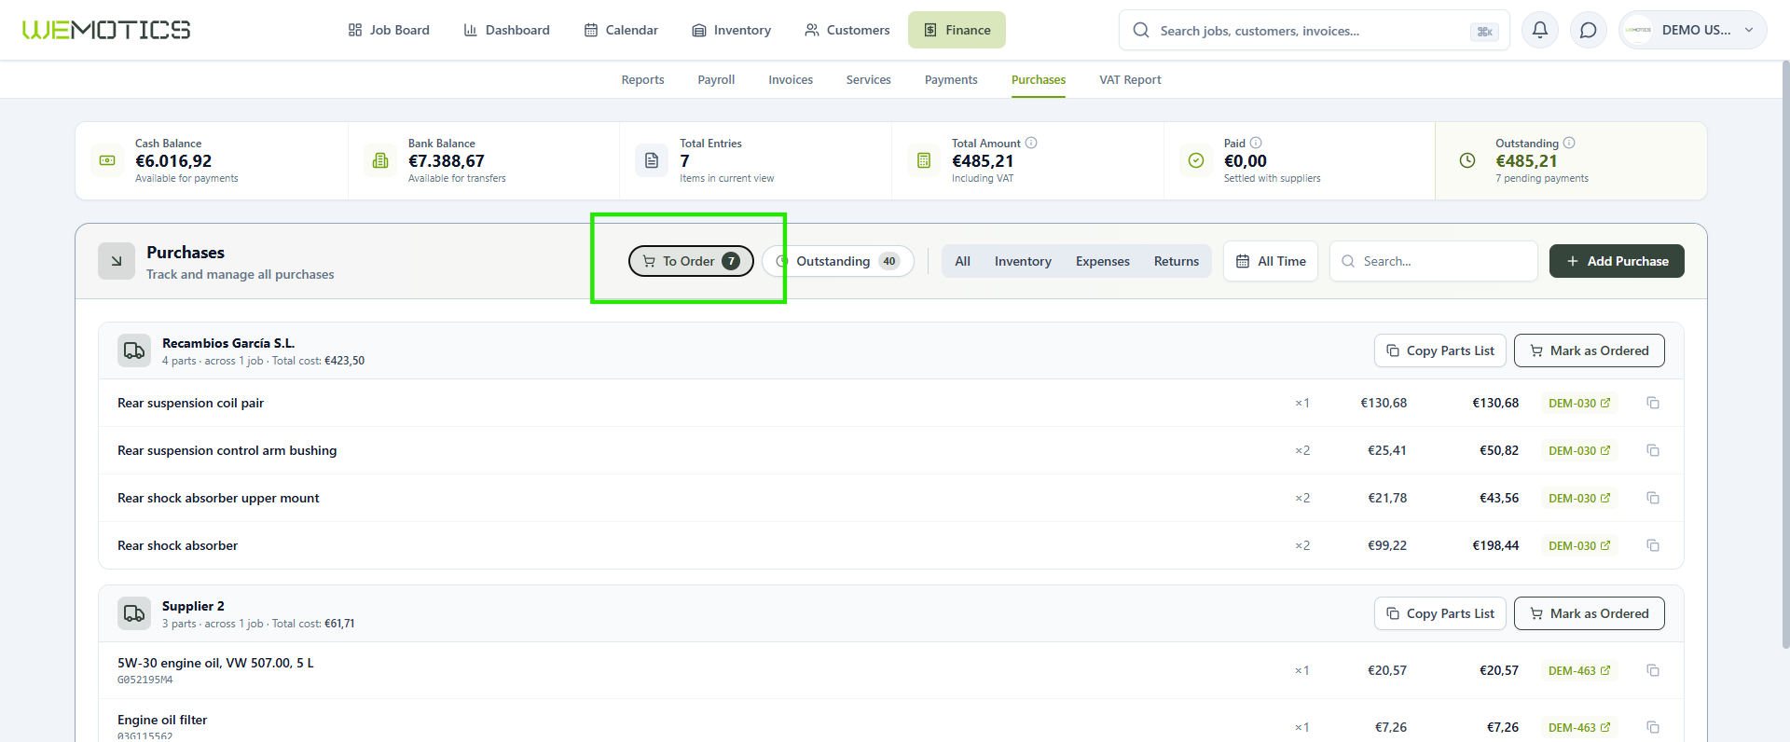Image resolution: width=1790 pixels, height=742 pixels.
Task: Open DEM-030 link for Rear suspension coil pair
Action: (1579, 403)
